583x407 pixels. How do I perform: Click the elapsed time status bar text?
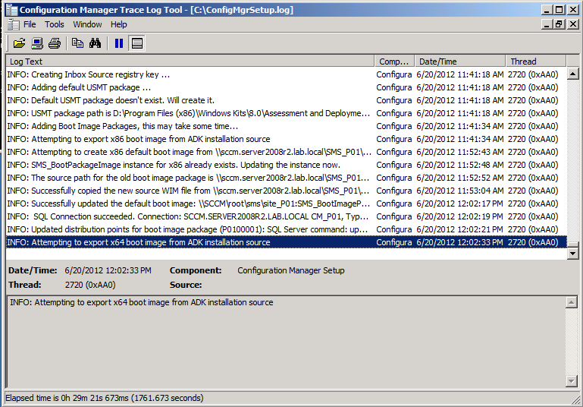[105, 398]
